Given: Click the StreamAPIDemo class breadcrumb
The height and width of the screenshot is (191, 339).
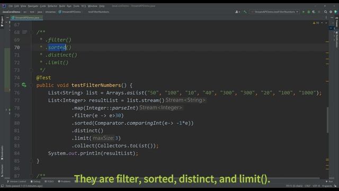Looking at the screenshot, I should pyautogui.click(x=69, y=12).
